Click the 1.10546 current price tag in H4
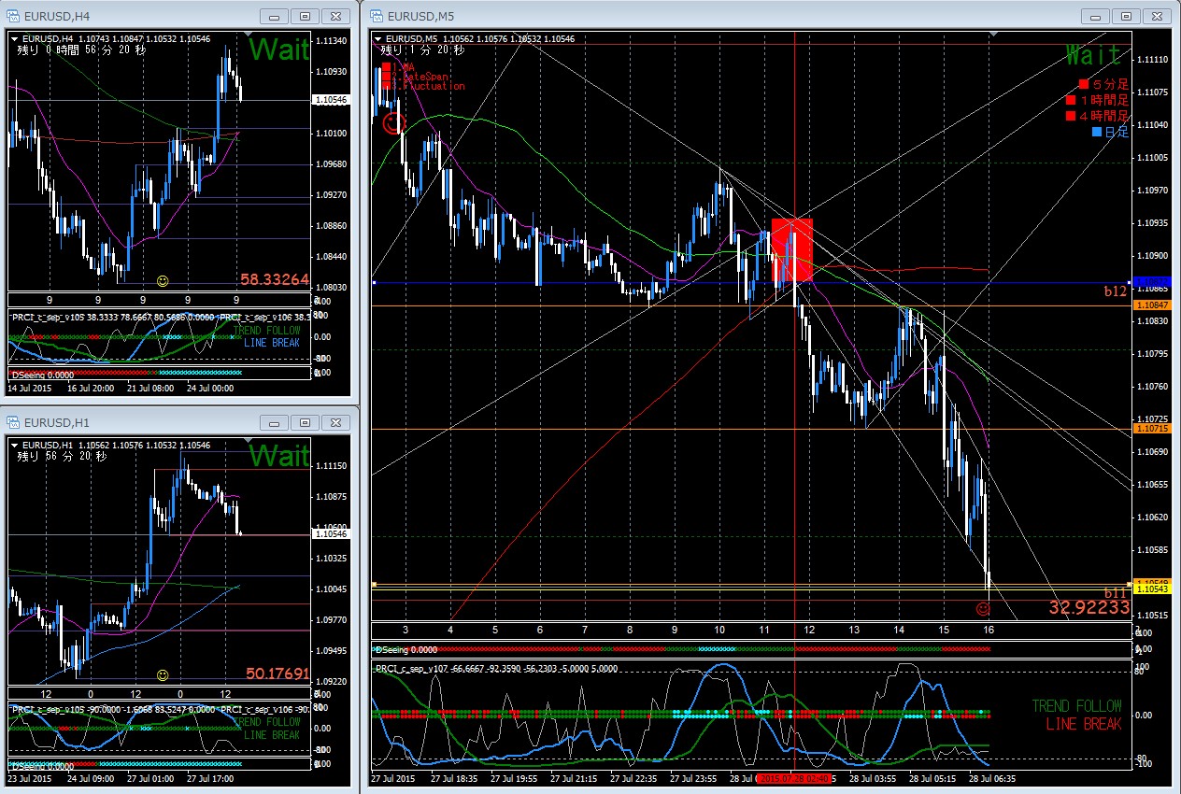Image resolution: width=1181 pixels, height=794 pixels. pyautogui.click(x=332, y=99)
